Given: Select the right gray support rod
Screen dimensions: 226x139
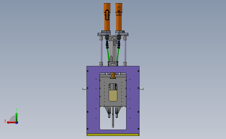Looking at the screenshot, I should (x=125, y=51).
